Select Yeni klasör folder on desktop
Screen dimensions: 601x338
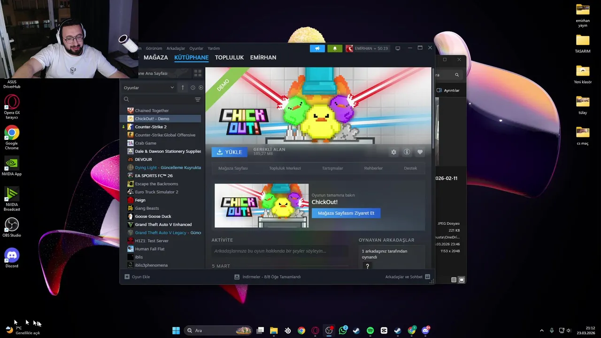point(583,75)
